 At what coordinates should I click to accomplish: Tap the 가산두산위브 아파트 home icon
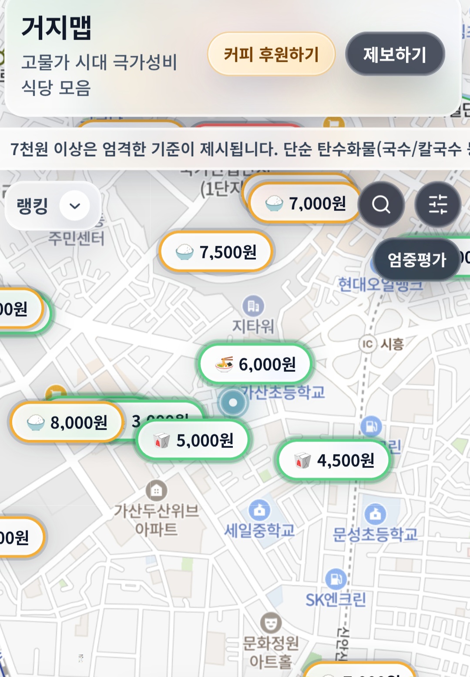coord(156,491)
